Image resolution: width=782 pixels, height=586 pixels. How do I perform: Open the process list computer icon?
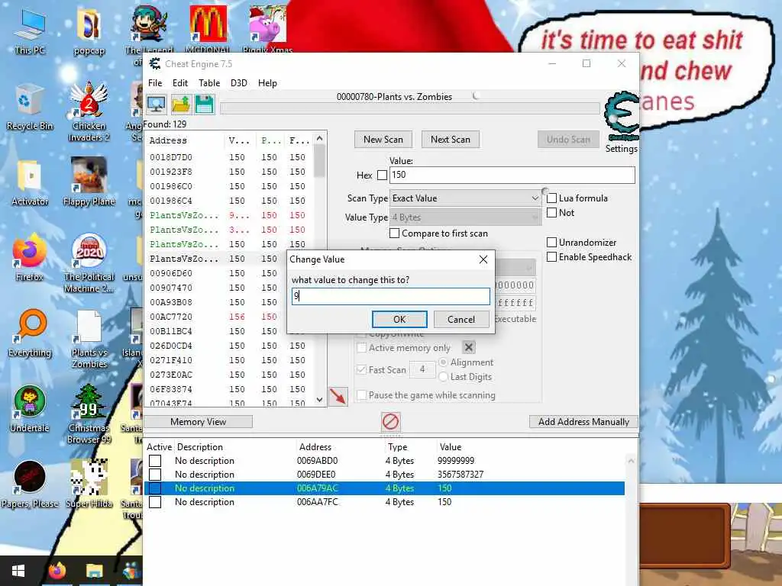[157, 104]
